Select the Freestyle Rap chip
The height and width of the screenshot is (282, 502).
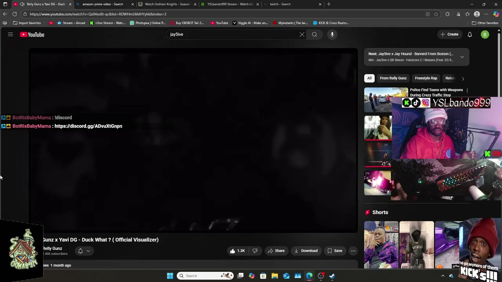pyautogui.click(x=426, y=78)
